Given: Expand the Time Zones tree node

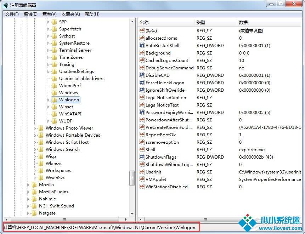Looking at the screenshot, I should [x=48, y=57].
